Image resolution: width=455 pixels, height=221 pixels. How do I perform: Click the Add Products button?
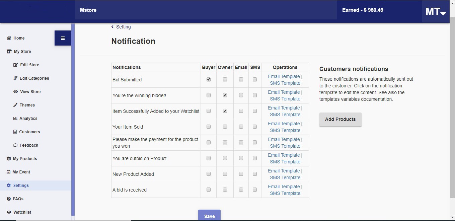tap(340, 119)
